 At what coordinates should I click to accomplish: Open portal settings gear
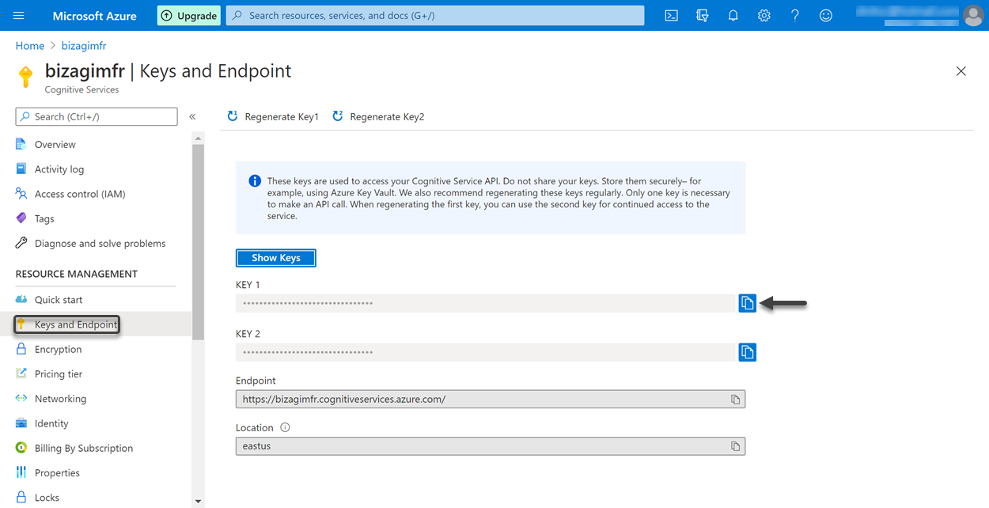pyautogui.click(x=764, y=16)
